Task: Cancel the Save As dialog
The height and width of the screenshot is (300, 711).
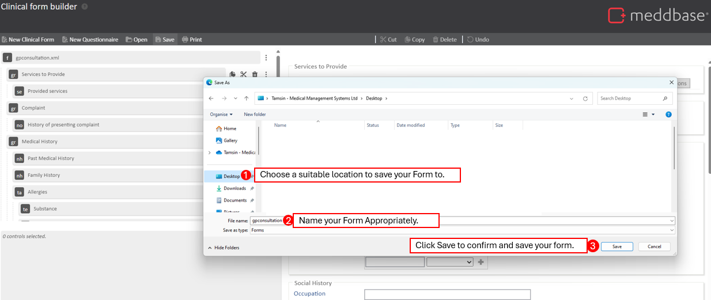Action: (654, 246)
